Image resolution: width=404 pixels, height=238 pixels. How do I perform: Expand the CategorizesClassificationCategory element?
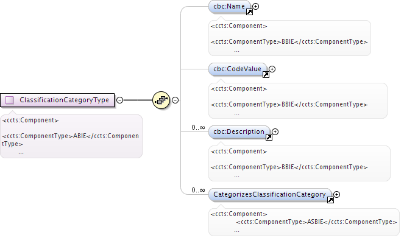(337, 195)
